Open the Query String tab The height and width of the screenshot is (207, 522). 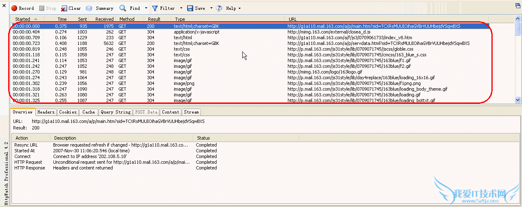(x=115, y=112)
